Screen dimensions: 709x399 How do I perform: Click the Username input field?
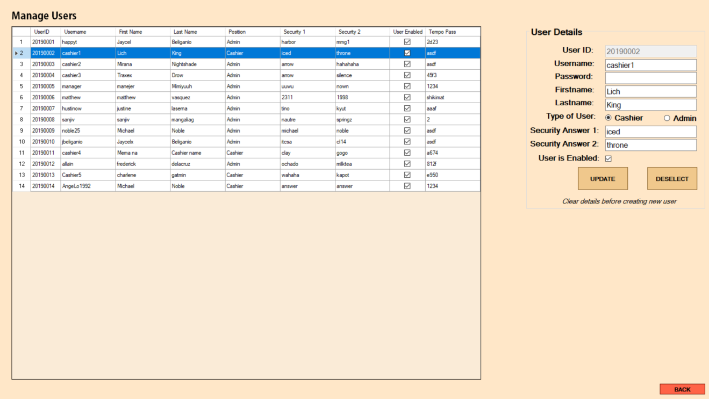coord(650,65)
